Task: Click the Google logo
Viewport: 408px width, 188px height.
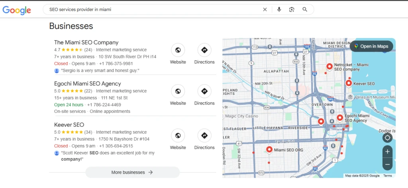Action: pyautogui.click(x=17, y=10)
